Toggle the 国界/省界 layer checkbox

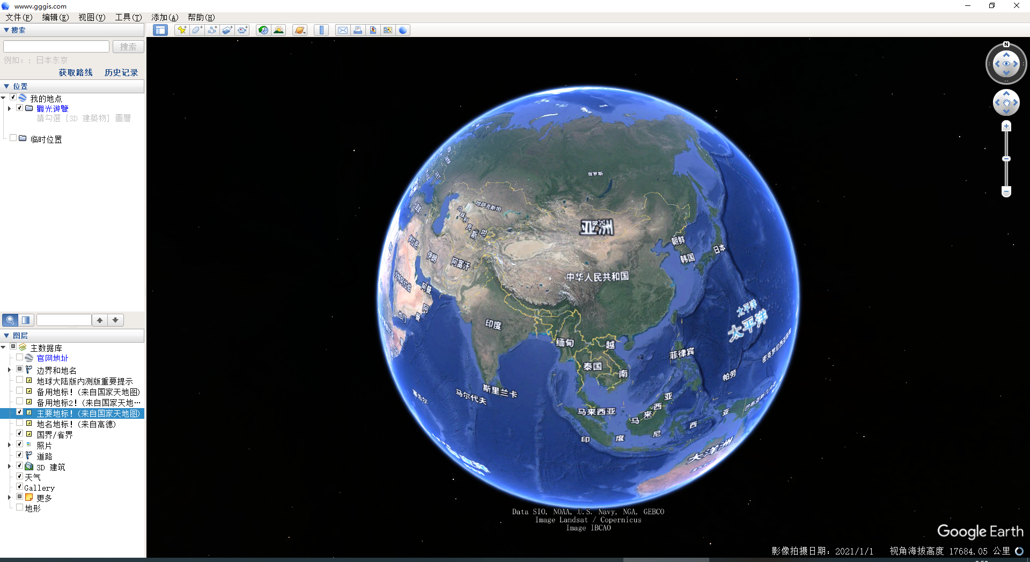click(20, 433)
